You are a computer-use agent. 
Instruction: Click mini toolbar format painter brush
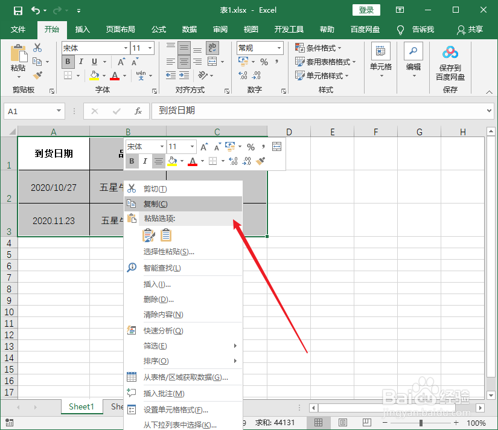click(260, 161)
